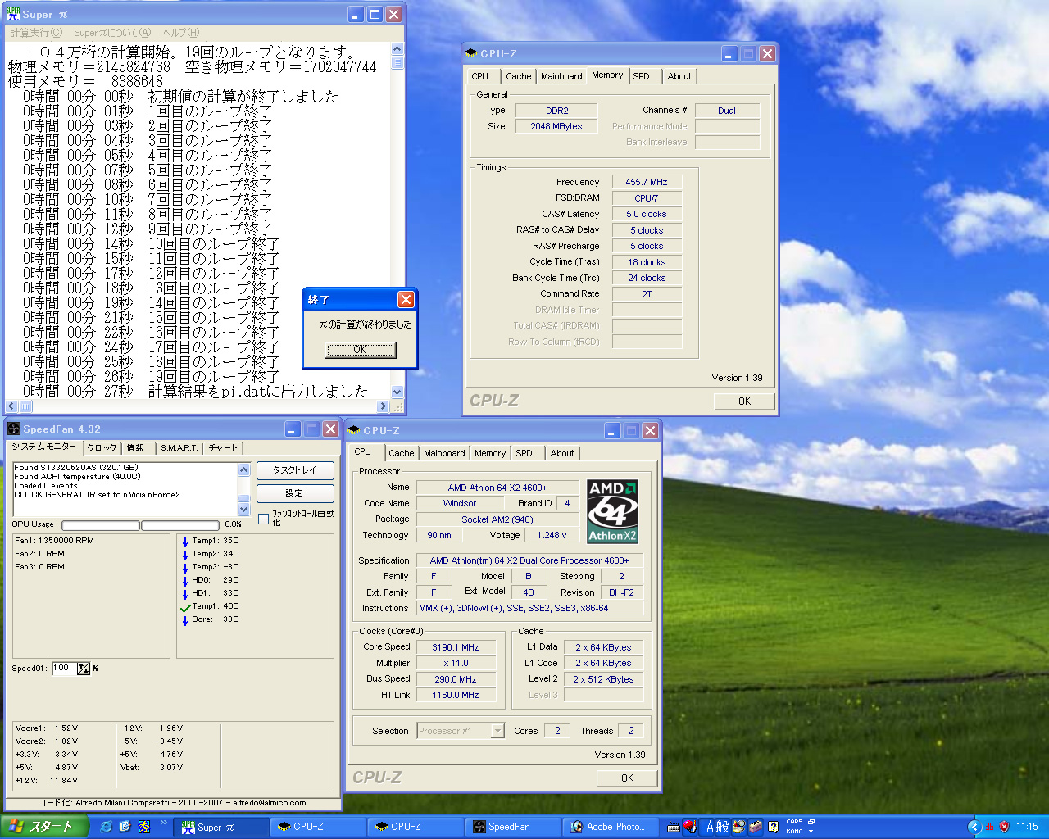Click the blue arrow icon beside Core
Image resolution: width=1049 pixels, height=839 pixels.
(x=185, y=620)
